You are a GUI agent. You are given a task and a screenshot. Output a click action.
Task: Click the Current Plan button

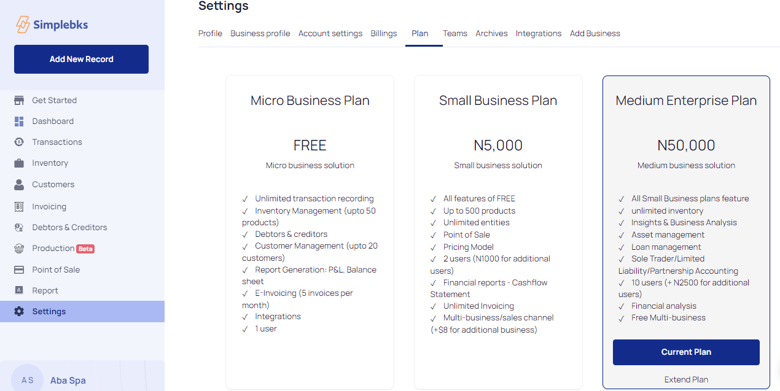[686, 352]
